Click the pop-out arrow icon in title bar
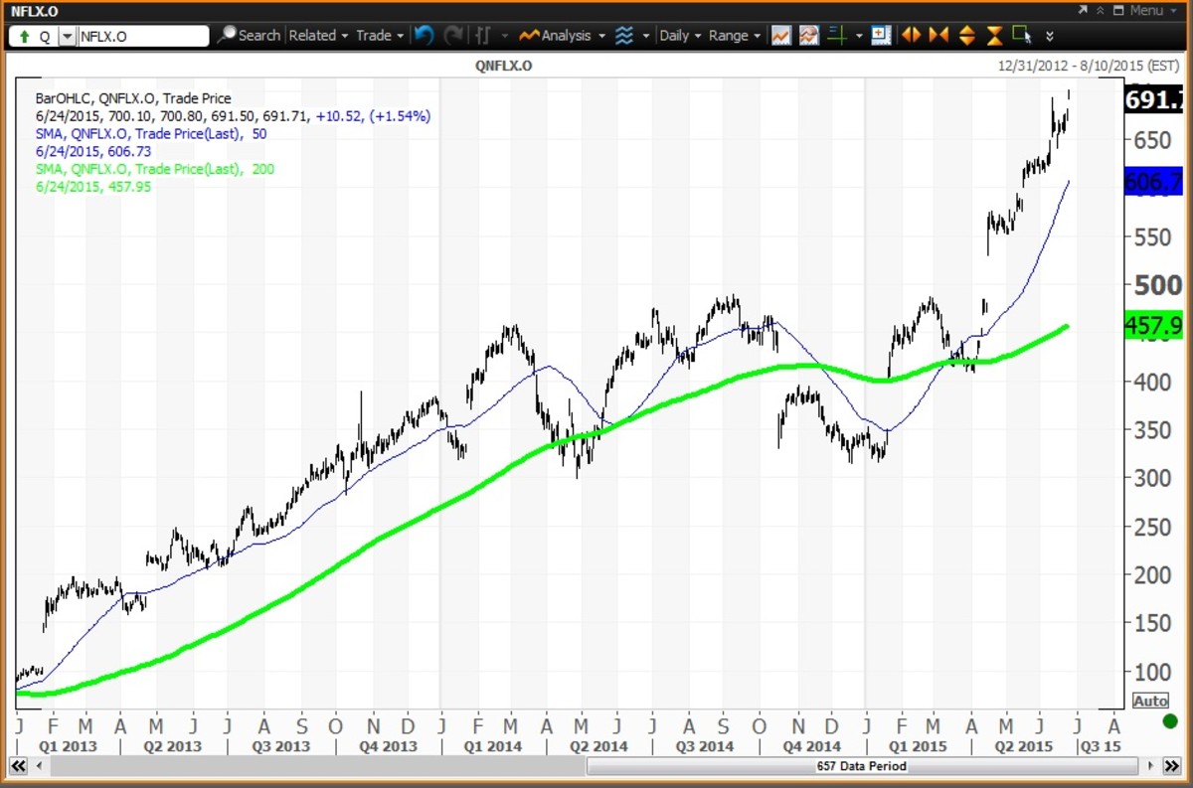The image size is (1193, 788). [x=1084, y=10]
